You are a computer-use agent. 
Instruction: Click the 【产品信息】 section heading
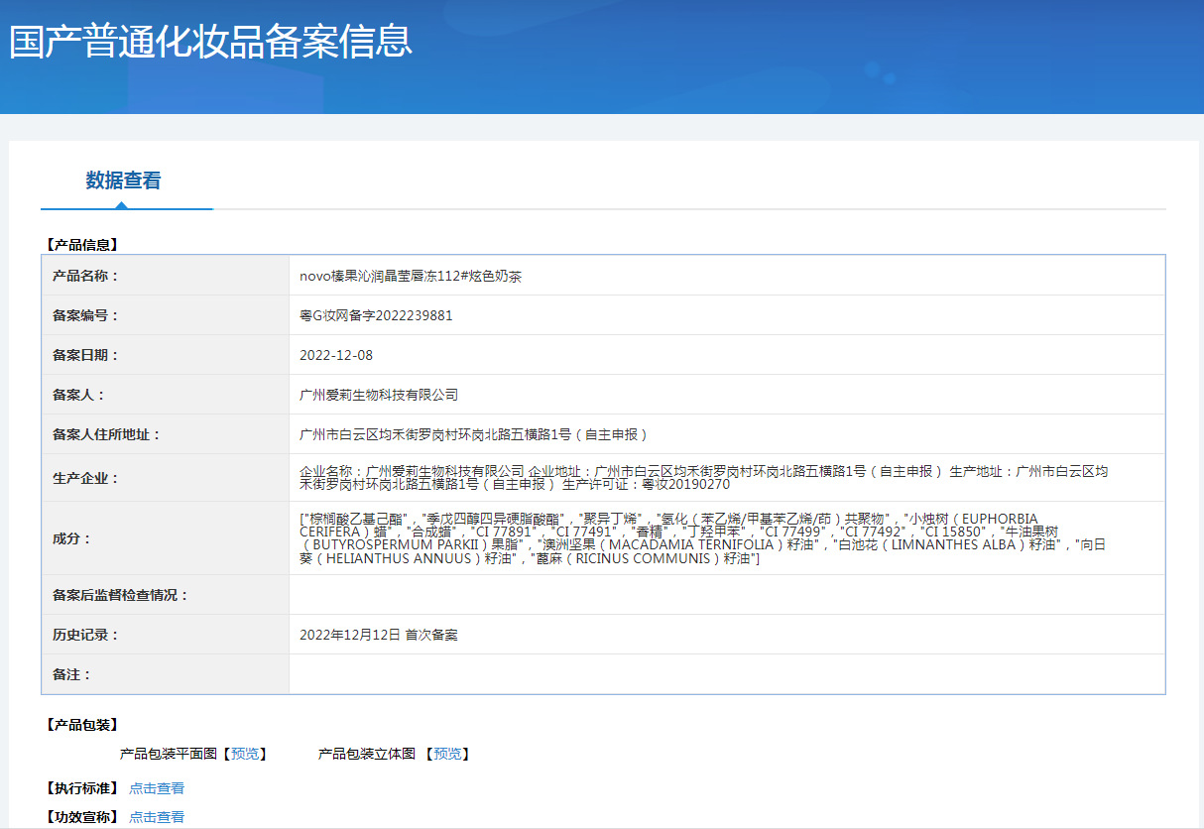tap(81, 244)
